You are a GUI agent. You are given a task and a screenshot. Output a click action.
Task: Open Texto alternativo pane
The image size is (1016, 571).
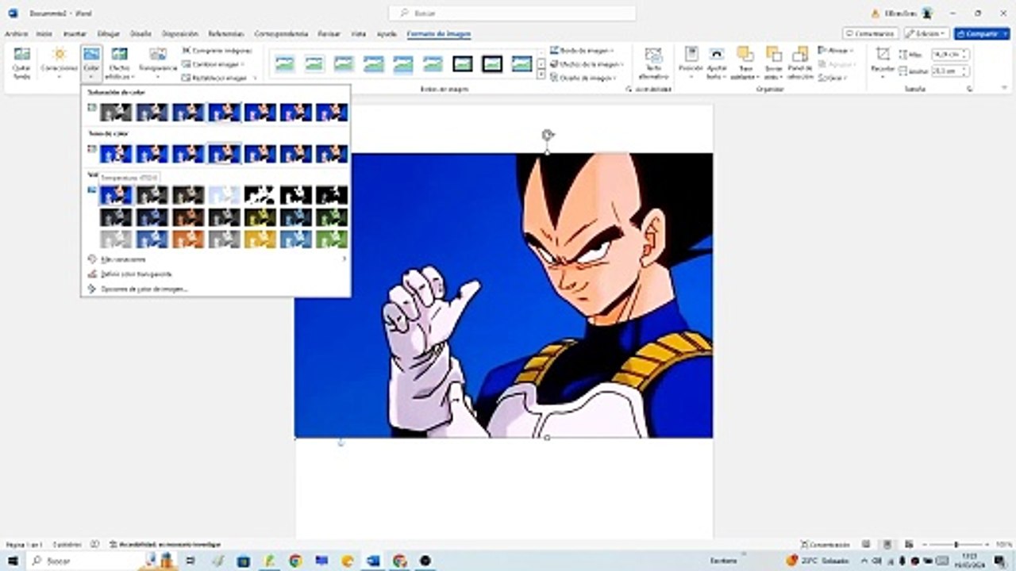click(x=653, y=63)
